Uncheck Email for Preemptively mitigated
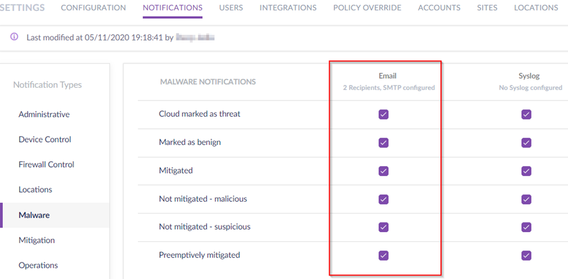The image size is (568, 279). (383, 255)
